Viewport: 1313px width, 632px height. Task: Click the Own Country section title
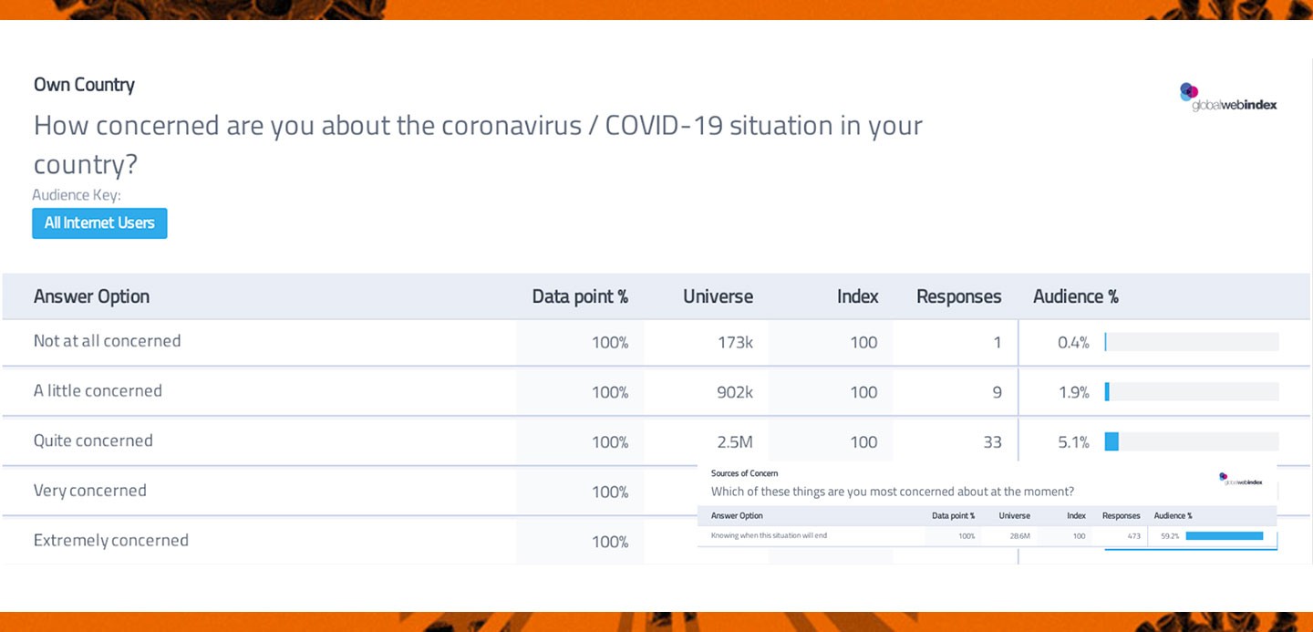[x=84, y=85]
